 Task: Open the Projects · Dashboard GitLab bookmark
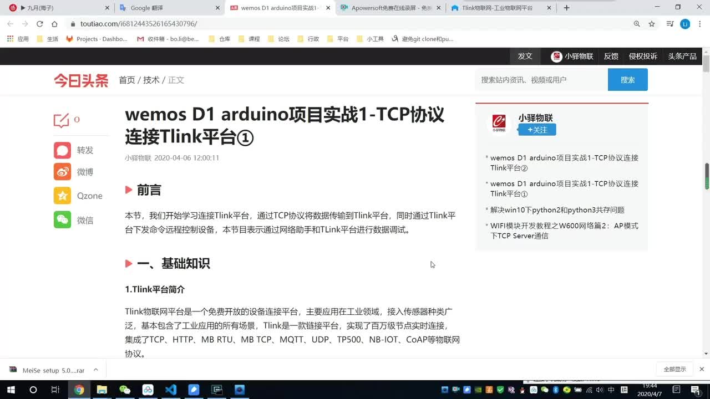97,39
